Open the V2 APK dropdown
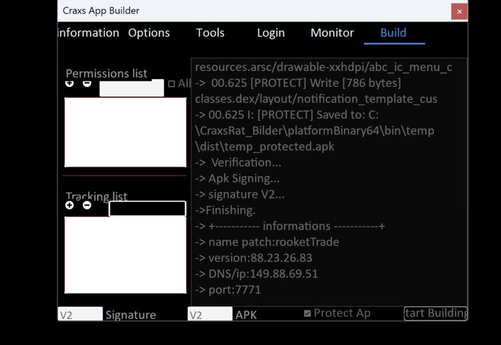Screen dimensions: 501x345 pos(209,314)
